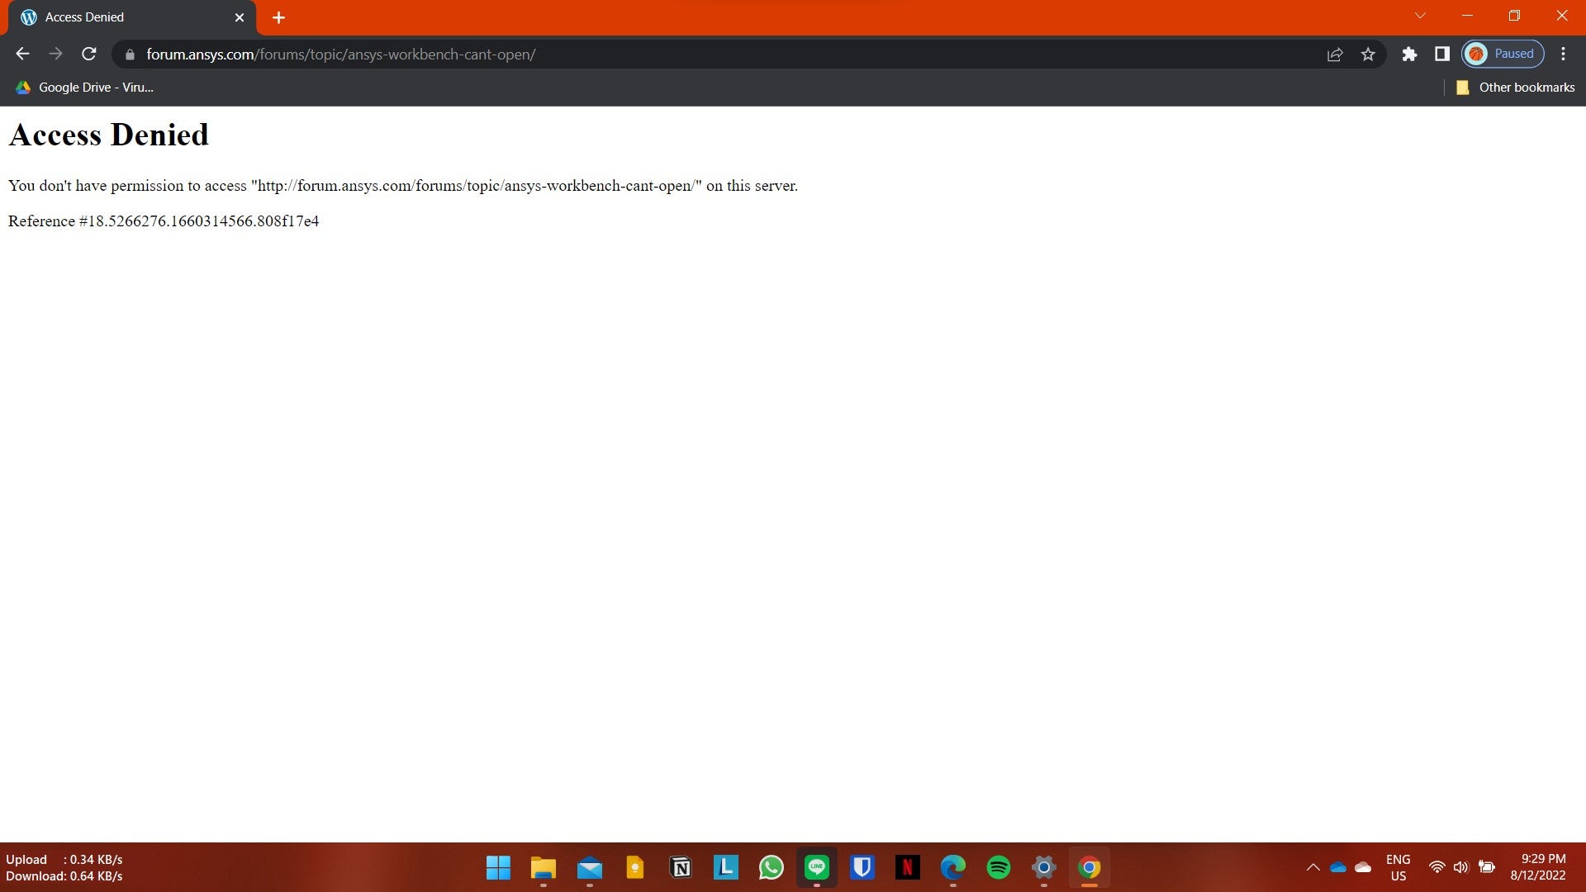Click the Reference number text line
The width and height of the screenshot is (1586, 892).
[164, 221]
